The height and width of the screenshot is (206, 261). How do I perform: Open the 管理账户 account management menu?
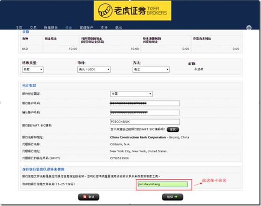pyautogui.click(x=86, y=28)
